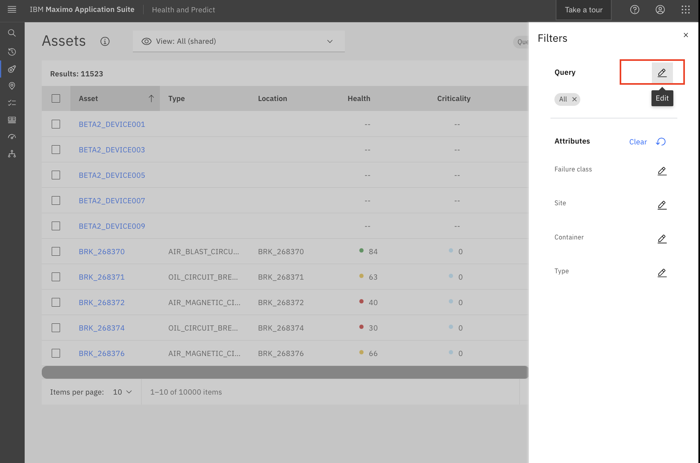The width and height of the screenshot is (700, 463).
Task: Open the locations pin icon in sidebar
Action: [12, 86]
